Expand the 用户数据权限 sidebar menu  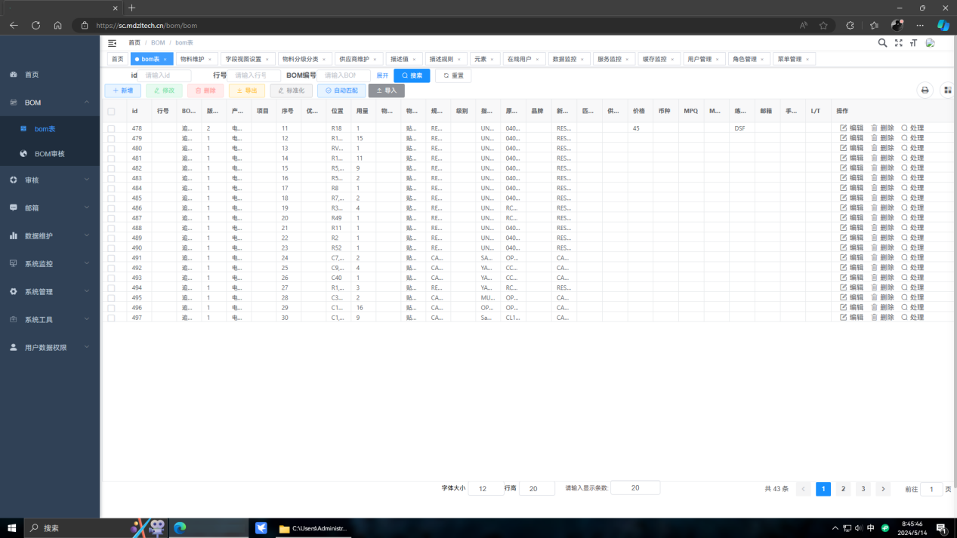pos(50,347)
